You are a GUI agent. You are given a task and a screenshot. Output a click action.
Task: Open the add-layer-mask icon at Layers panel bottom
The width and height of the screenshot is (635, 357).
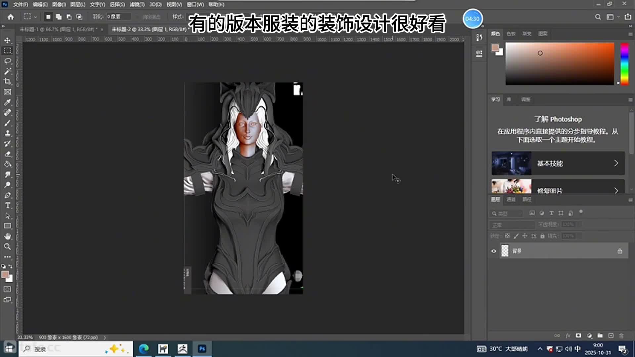click(578, 336)
